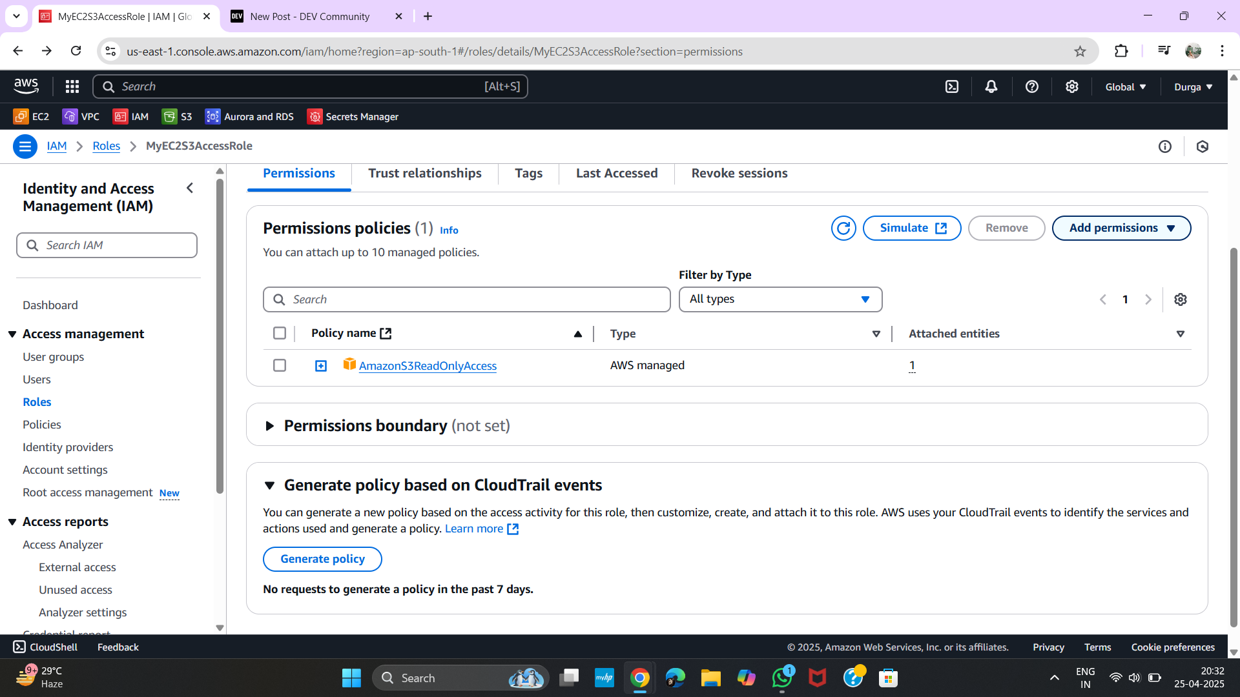Screen dimensions: 1240x697
Task: Switch to the Tags tab
Action: click(x=528, y=173)
